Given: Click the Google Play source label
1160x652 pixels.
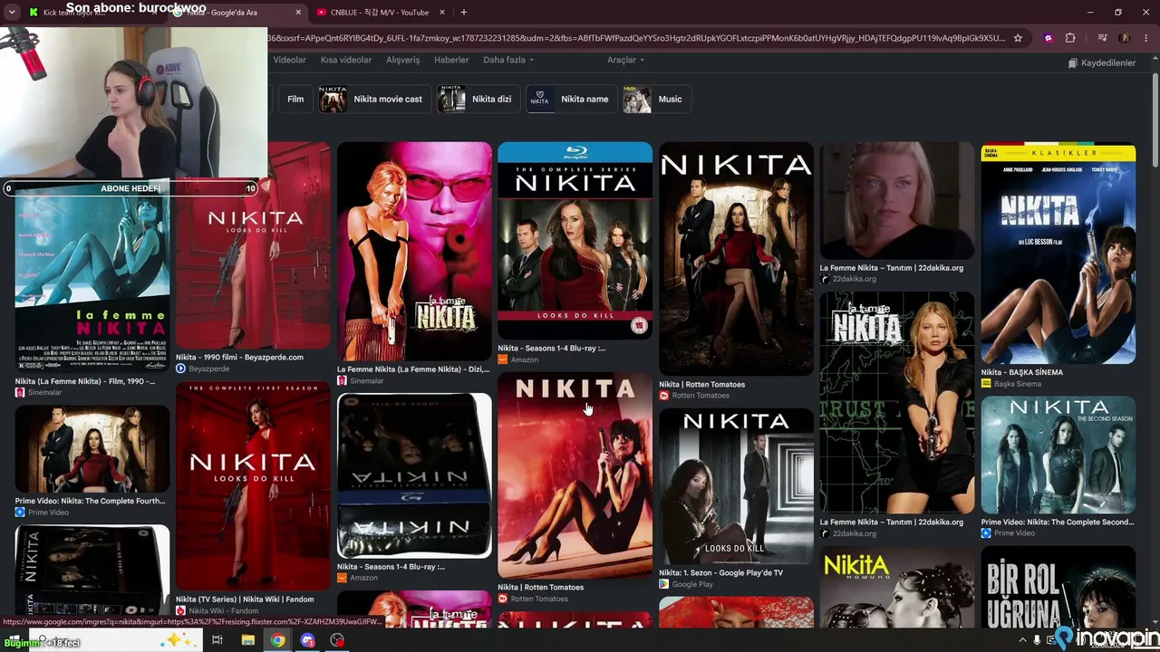Looking at the screenshot, I should click(x=686, y=584).
